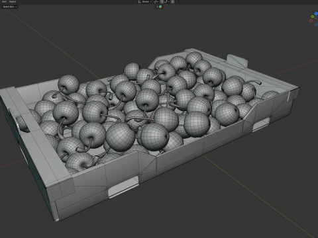The image size is (318, 238).
Task: Open the pivot point selector
Action: point(156,1)
